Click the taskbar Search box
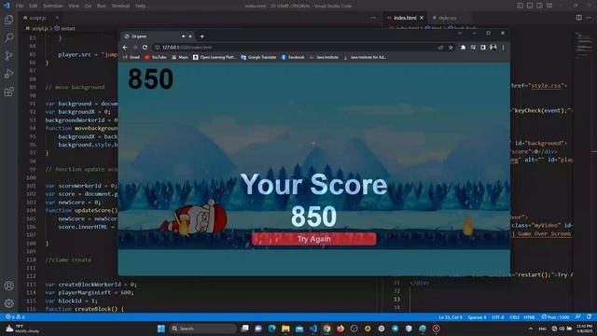 coord(203,329)
